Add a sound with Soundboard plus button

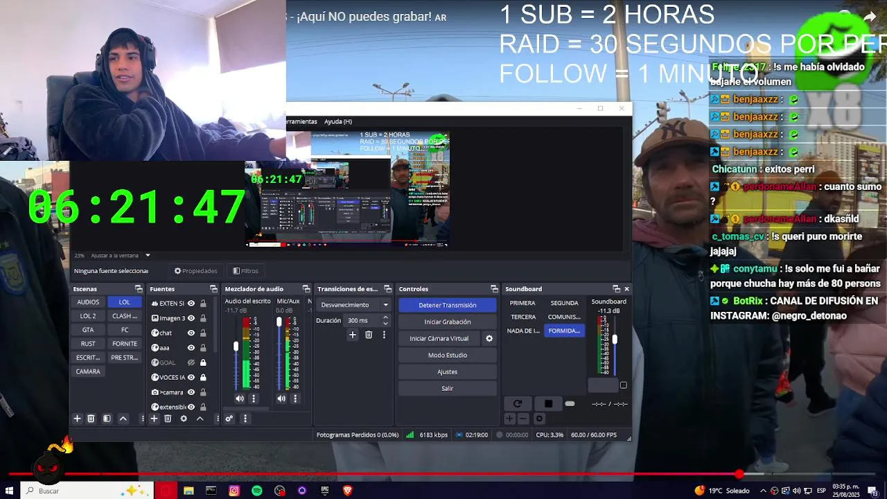point(509,419)
